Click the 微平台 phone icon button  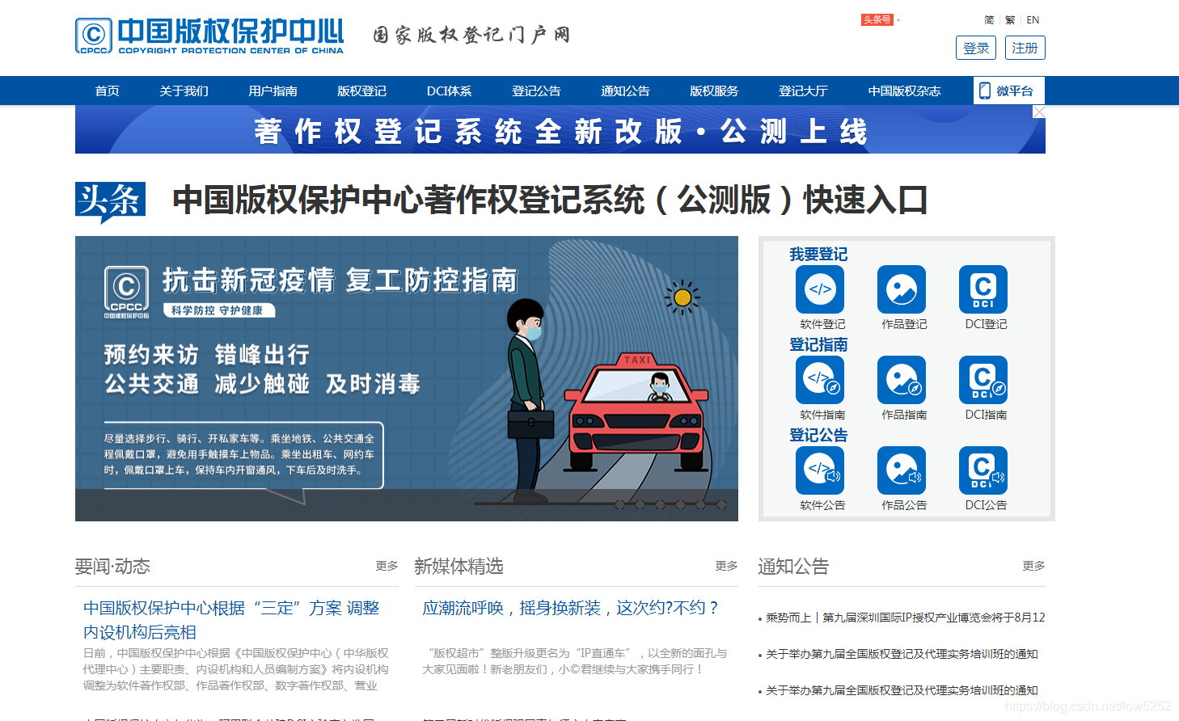[x=1008, y=91]
